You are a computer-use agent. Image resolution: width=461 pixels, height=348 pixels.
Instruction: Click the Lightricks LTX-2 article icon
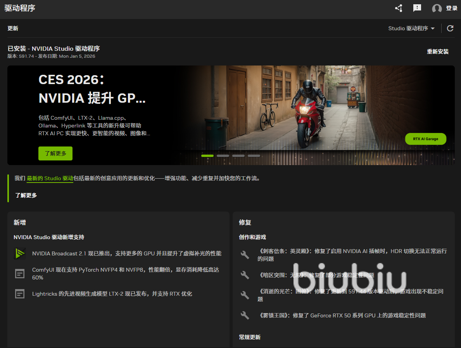tap(20, 294)
